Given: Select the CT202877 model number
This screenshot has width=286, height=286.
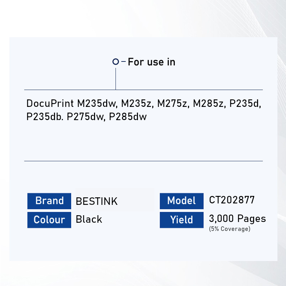Looking at the screenshot, I should [x=232, y=200].
